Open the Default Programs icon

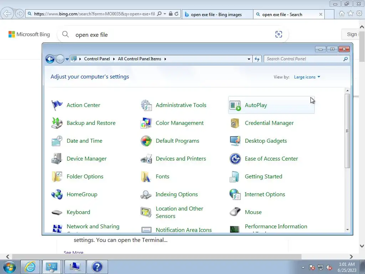(146, 141)
